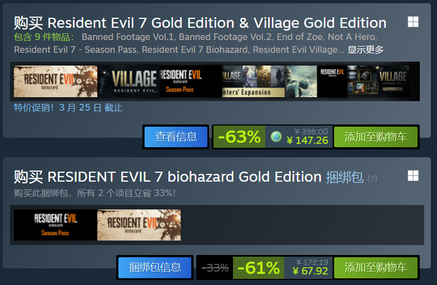Open the snowy creature artwork thumbnail
437x285 pixels.
[x=301, y=81]
